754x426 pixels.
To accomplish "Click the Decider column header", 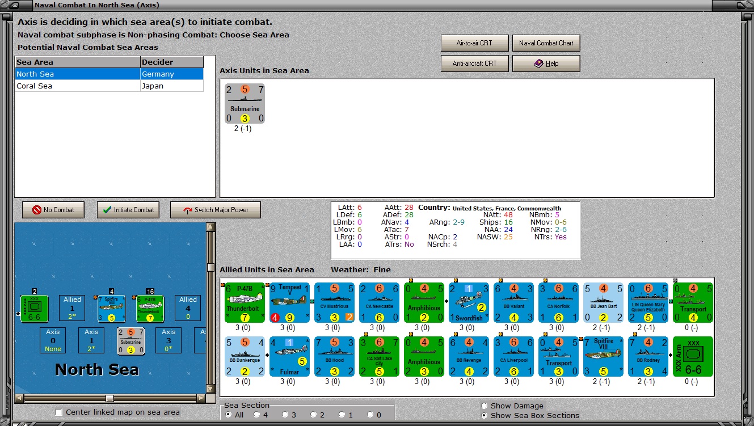I will pos(172,62).
